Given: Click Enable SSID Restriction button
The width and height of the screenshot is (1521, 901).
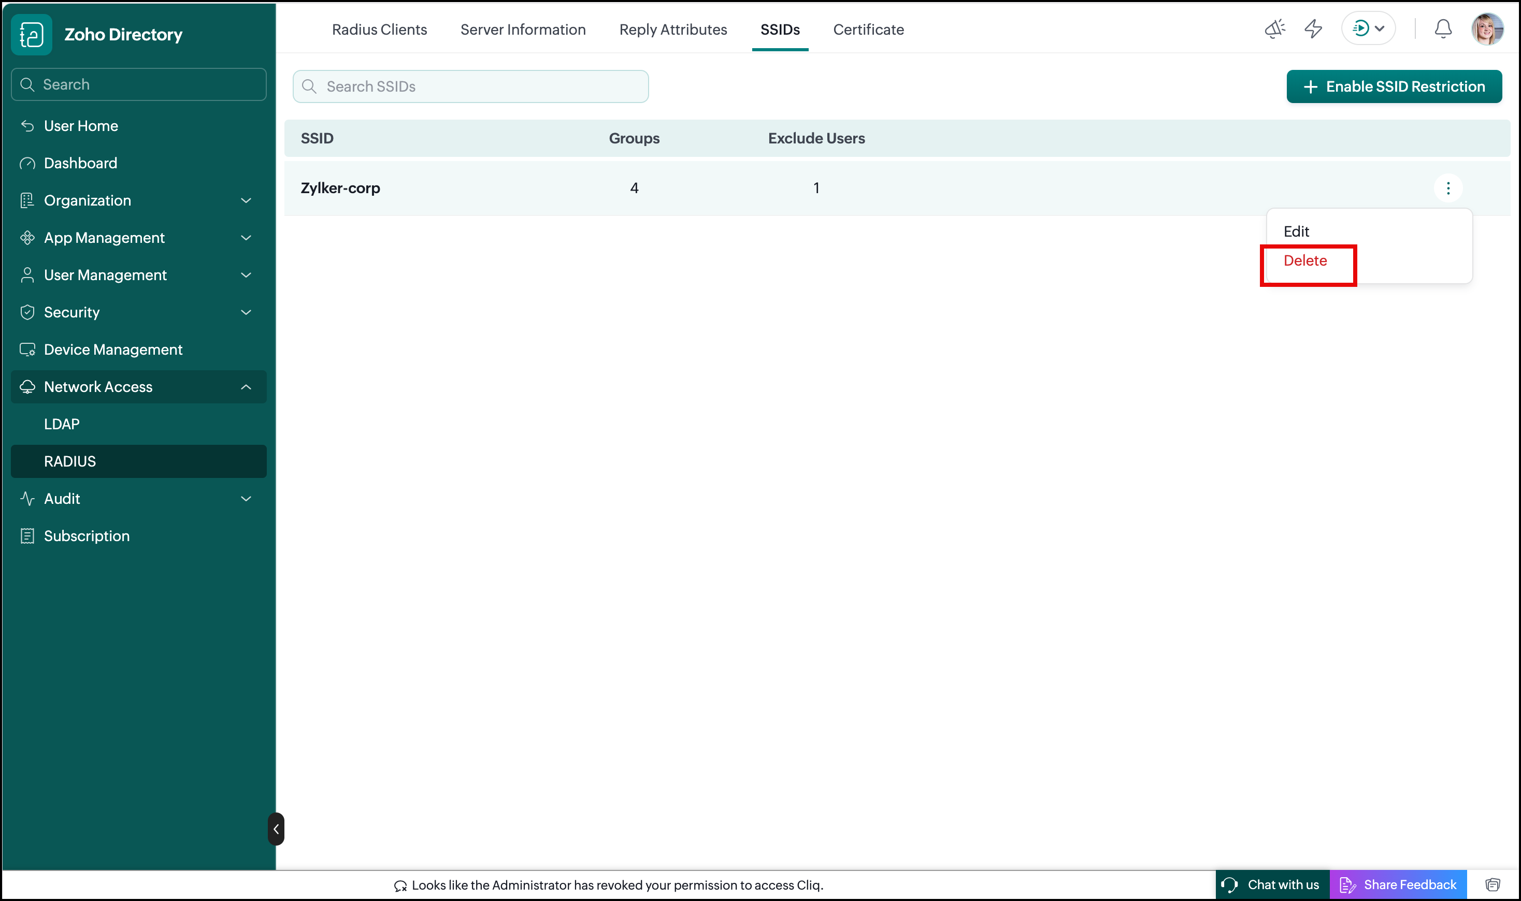Looking at the screenshot, I should (x=1394, y=87).
